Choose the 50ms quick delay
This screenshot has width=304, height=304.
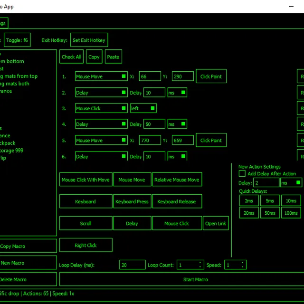[270, 213]
